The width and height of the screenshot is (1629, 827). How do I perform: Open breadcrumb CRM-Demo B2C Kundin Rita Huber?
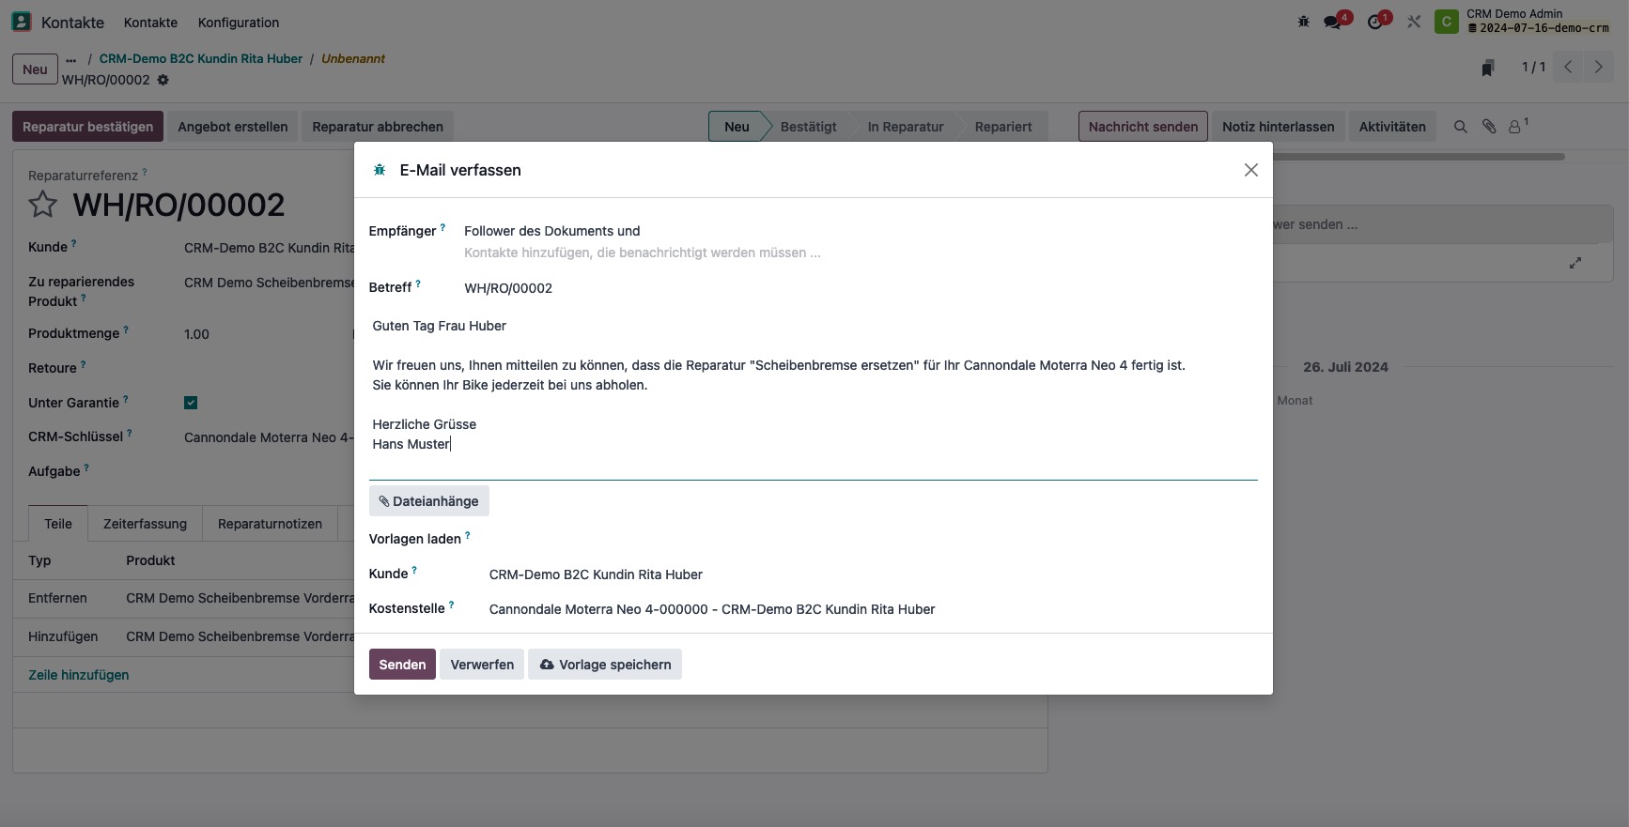pos(201,58)
